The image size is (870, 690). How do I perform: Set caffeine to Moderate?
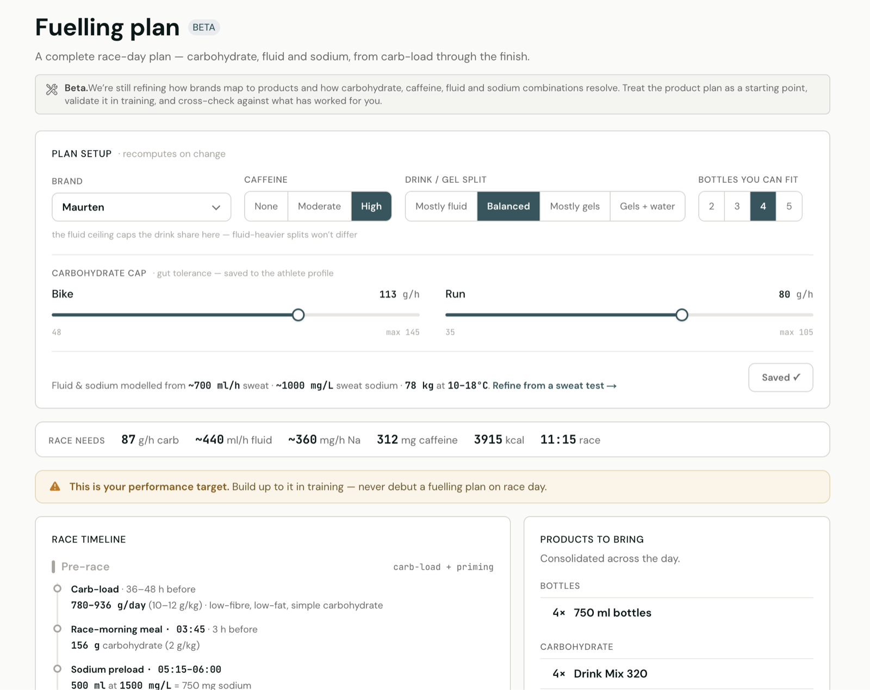click(319, 206)
